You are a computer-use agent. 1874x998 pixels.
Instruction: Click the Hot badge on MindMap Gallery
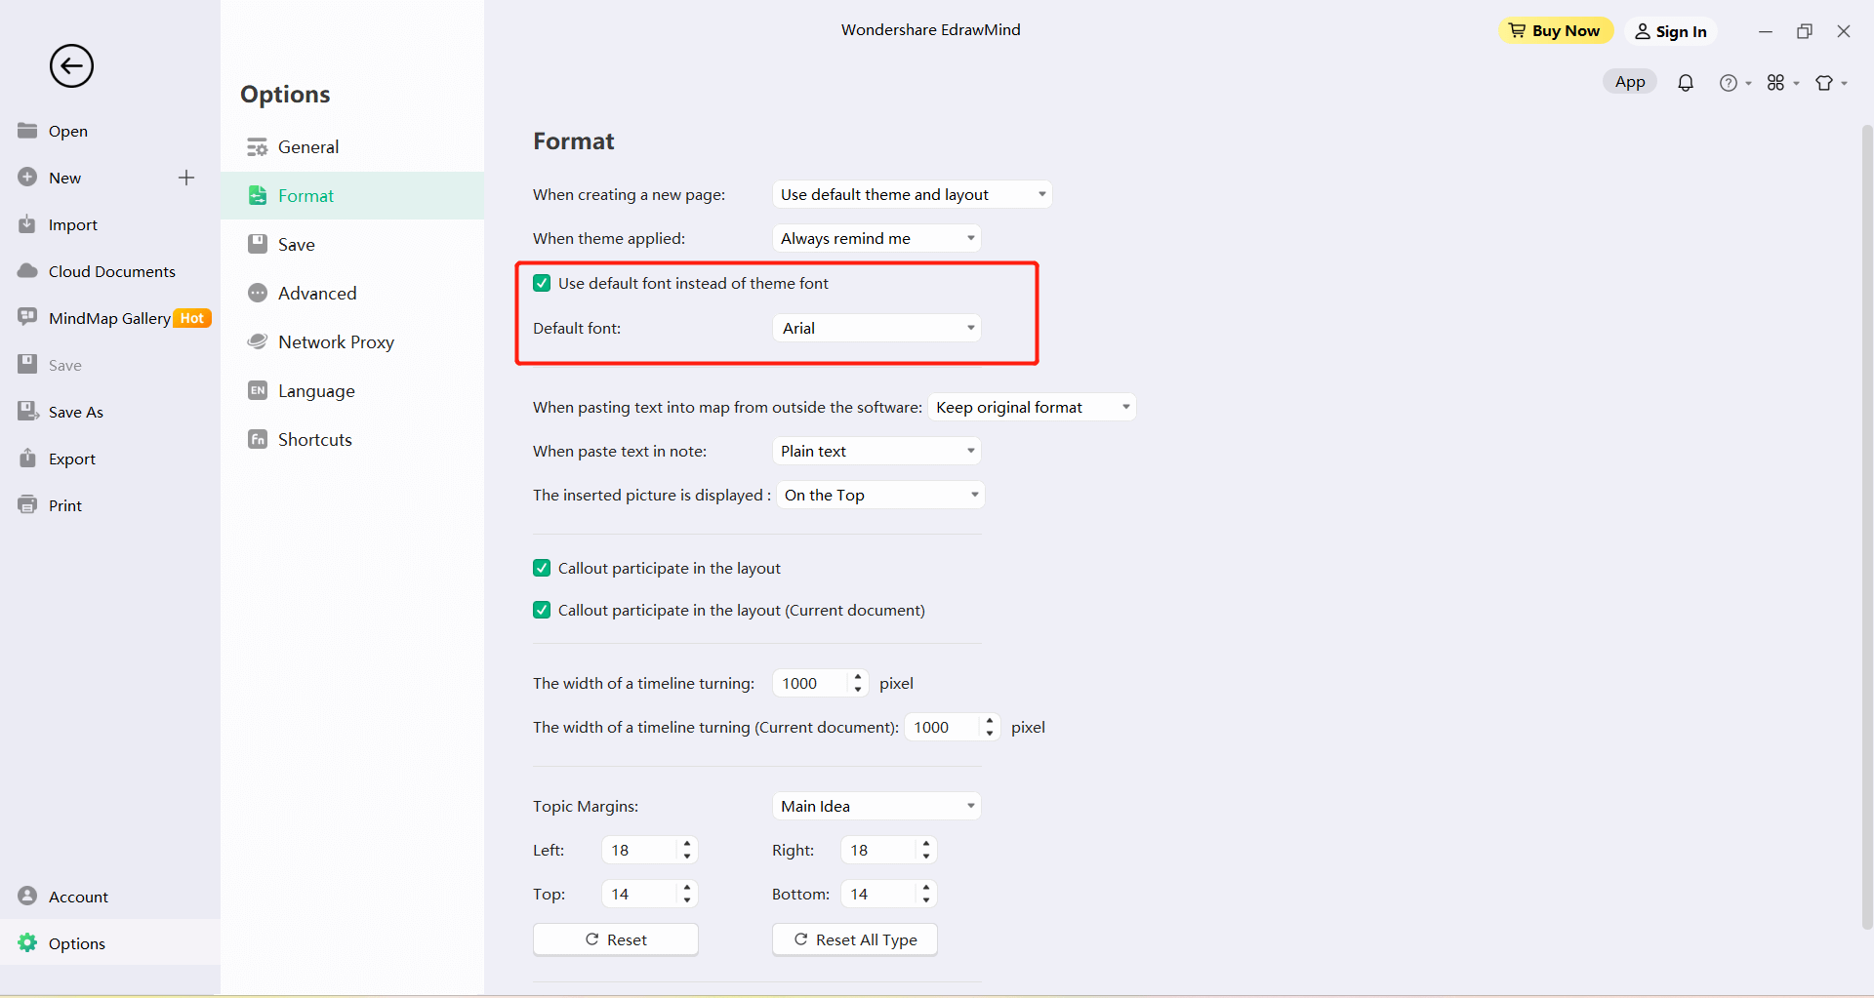pos(192,318)
